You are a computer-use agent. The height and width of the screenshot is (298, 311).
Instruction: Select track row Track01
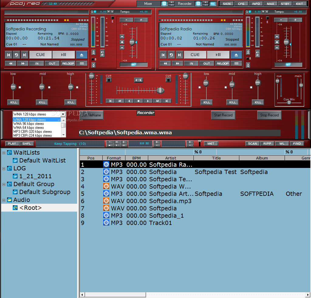coord(195,223)
